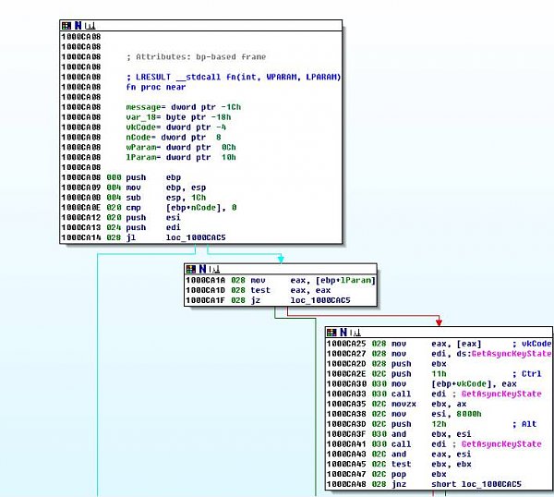Follow loc_1000CAC5 in the jnz short instruction
Viewport: 554px width, 497px height.
[x=491, y=484]
